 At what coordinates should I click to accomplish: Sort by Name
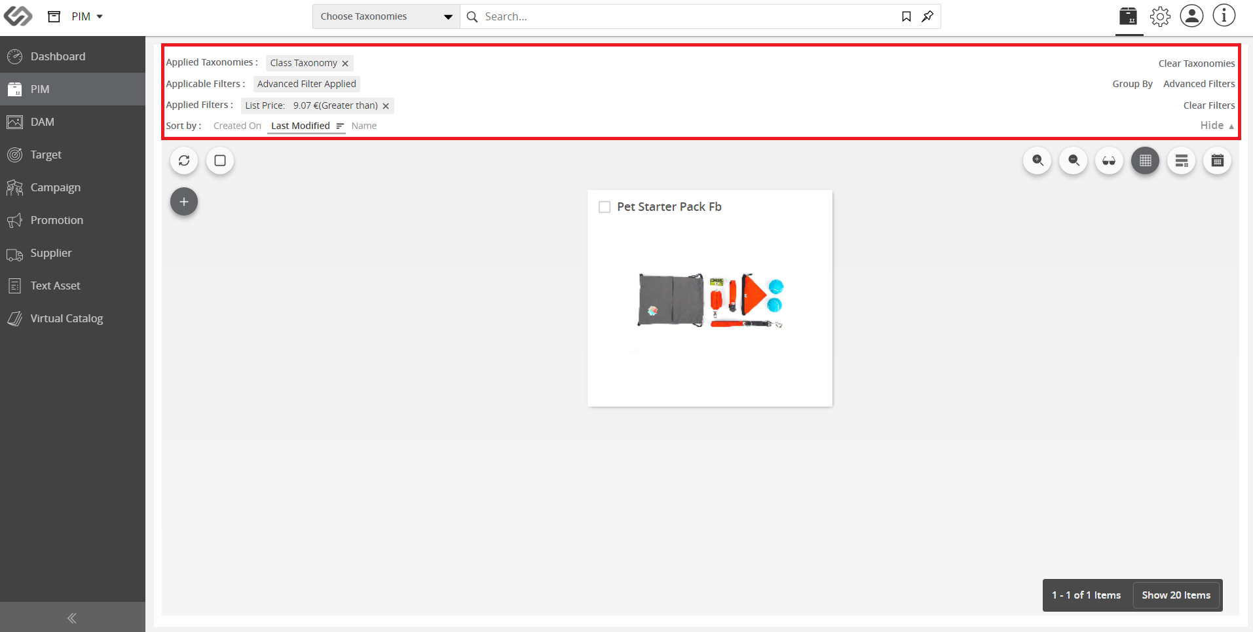364,126
